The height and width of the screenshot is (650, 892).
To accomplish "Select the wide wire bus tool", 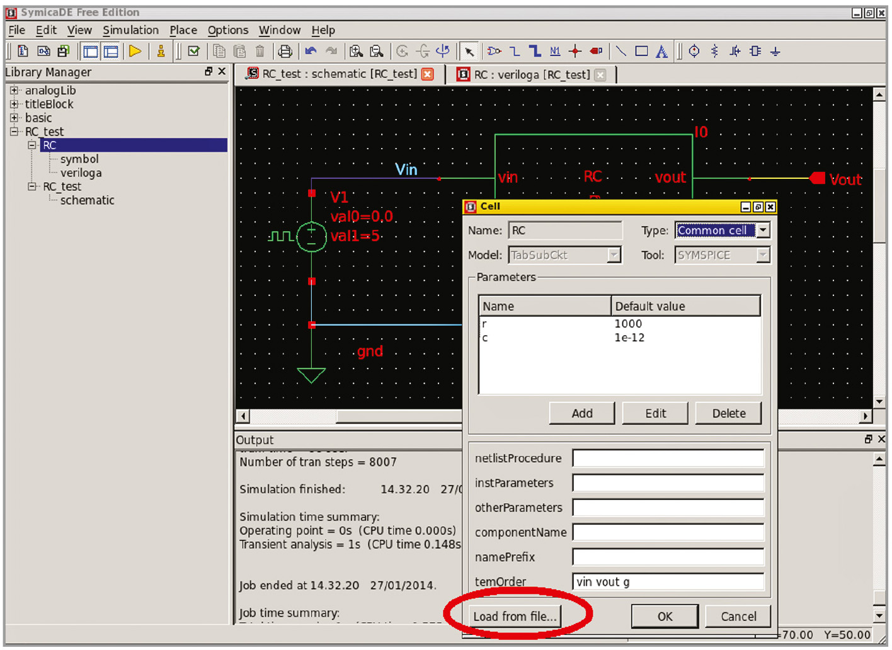I will coord(535,51).
